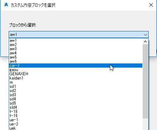Select sld4 in the dropdown
157x130 pixels.
[x=76, y=107]
